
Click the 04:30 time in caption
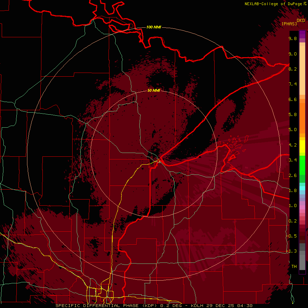[x=245, y=306]
